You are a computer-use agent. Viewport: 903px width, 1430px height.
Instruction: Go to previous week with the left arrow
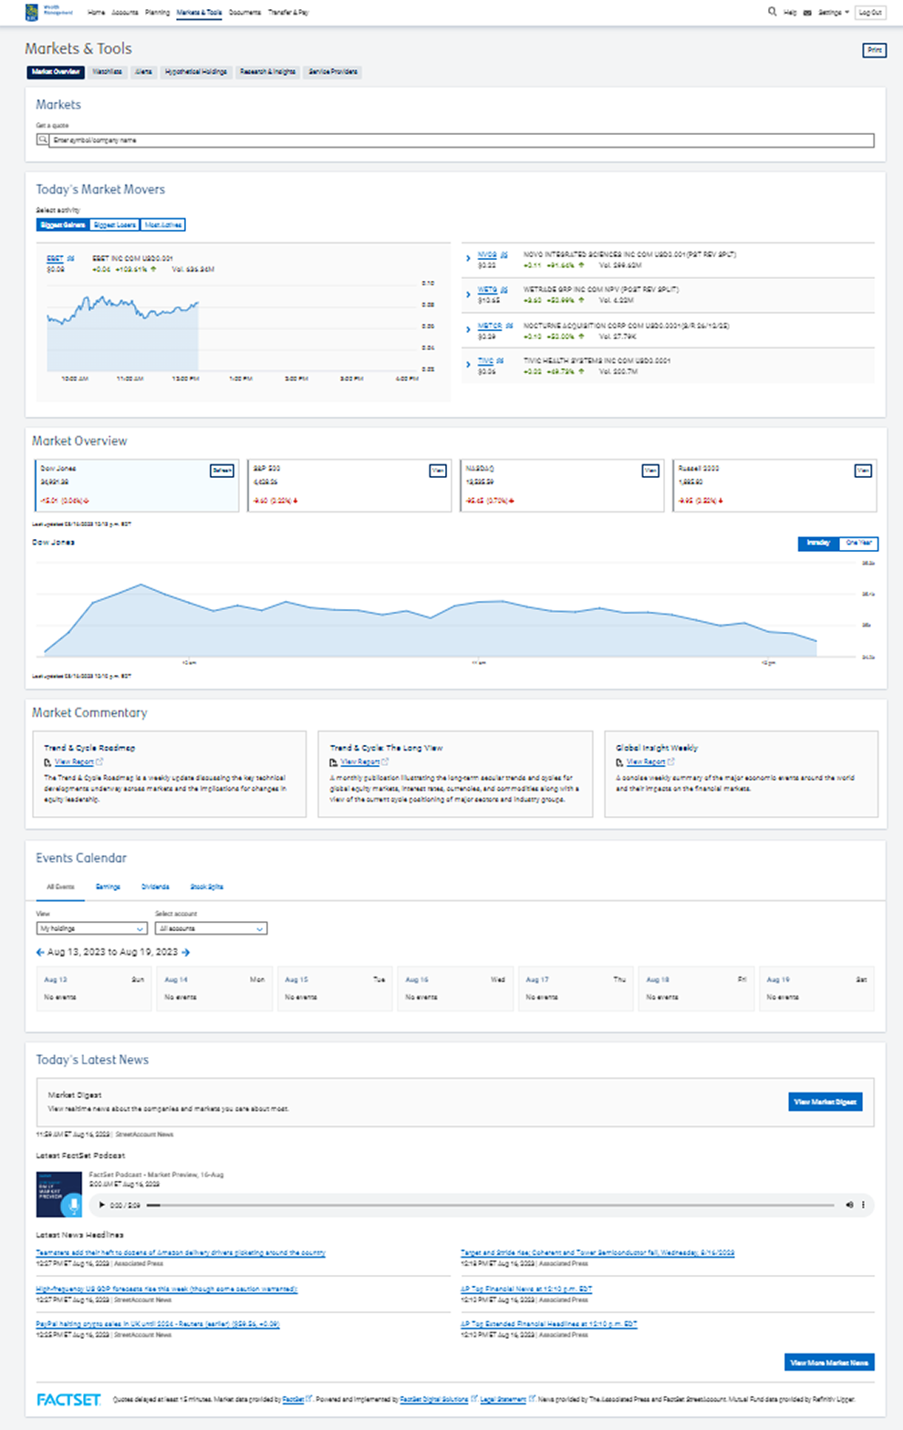[x=40, y=952]
